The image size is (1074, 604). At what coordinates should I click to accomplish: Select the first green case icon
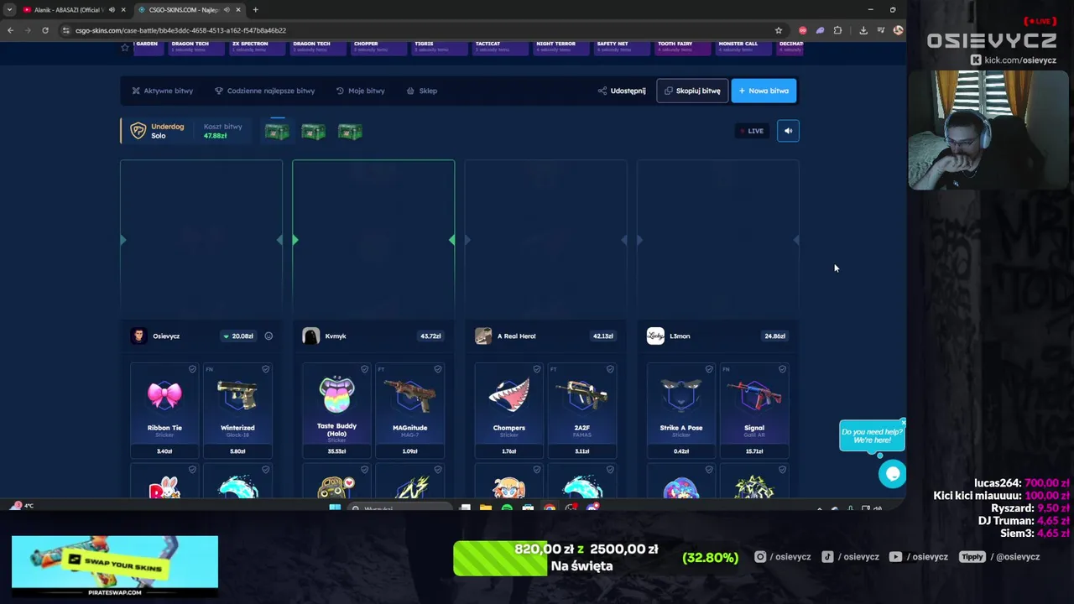[x=277, y=132]
